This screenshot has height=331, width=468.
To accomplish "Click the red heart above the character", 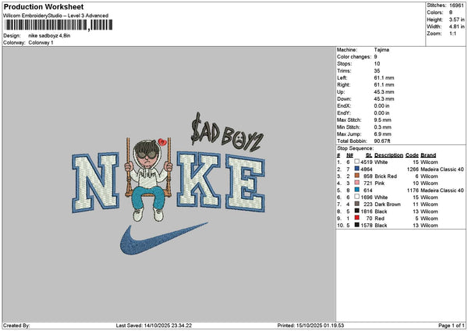I will click(x=162, y=142).
